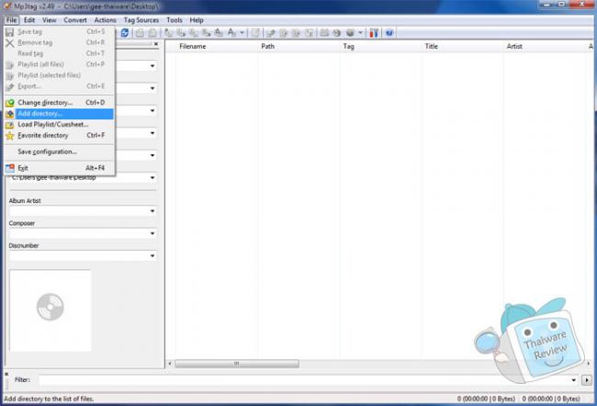The width and height of the screenshot is (597, 406).
Task: Sort by the Path column header
Action: coord(298,47)
